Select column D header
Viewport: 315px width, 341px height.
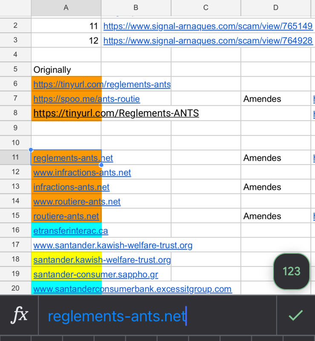pyautogui.click(x=276, y=8)
